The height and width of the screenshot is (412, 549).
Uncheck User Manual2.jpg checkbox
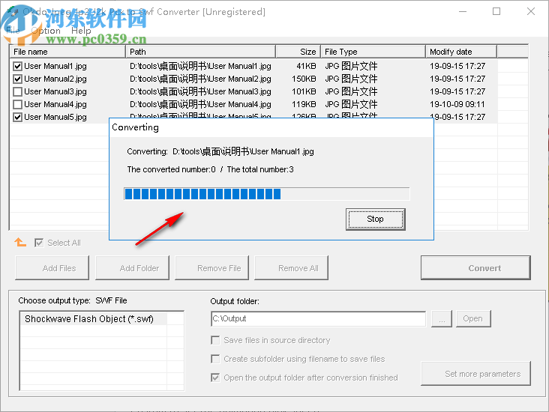coord(17,79)
